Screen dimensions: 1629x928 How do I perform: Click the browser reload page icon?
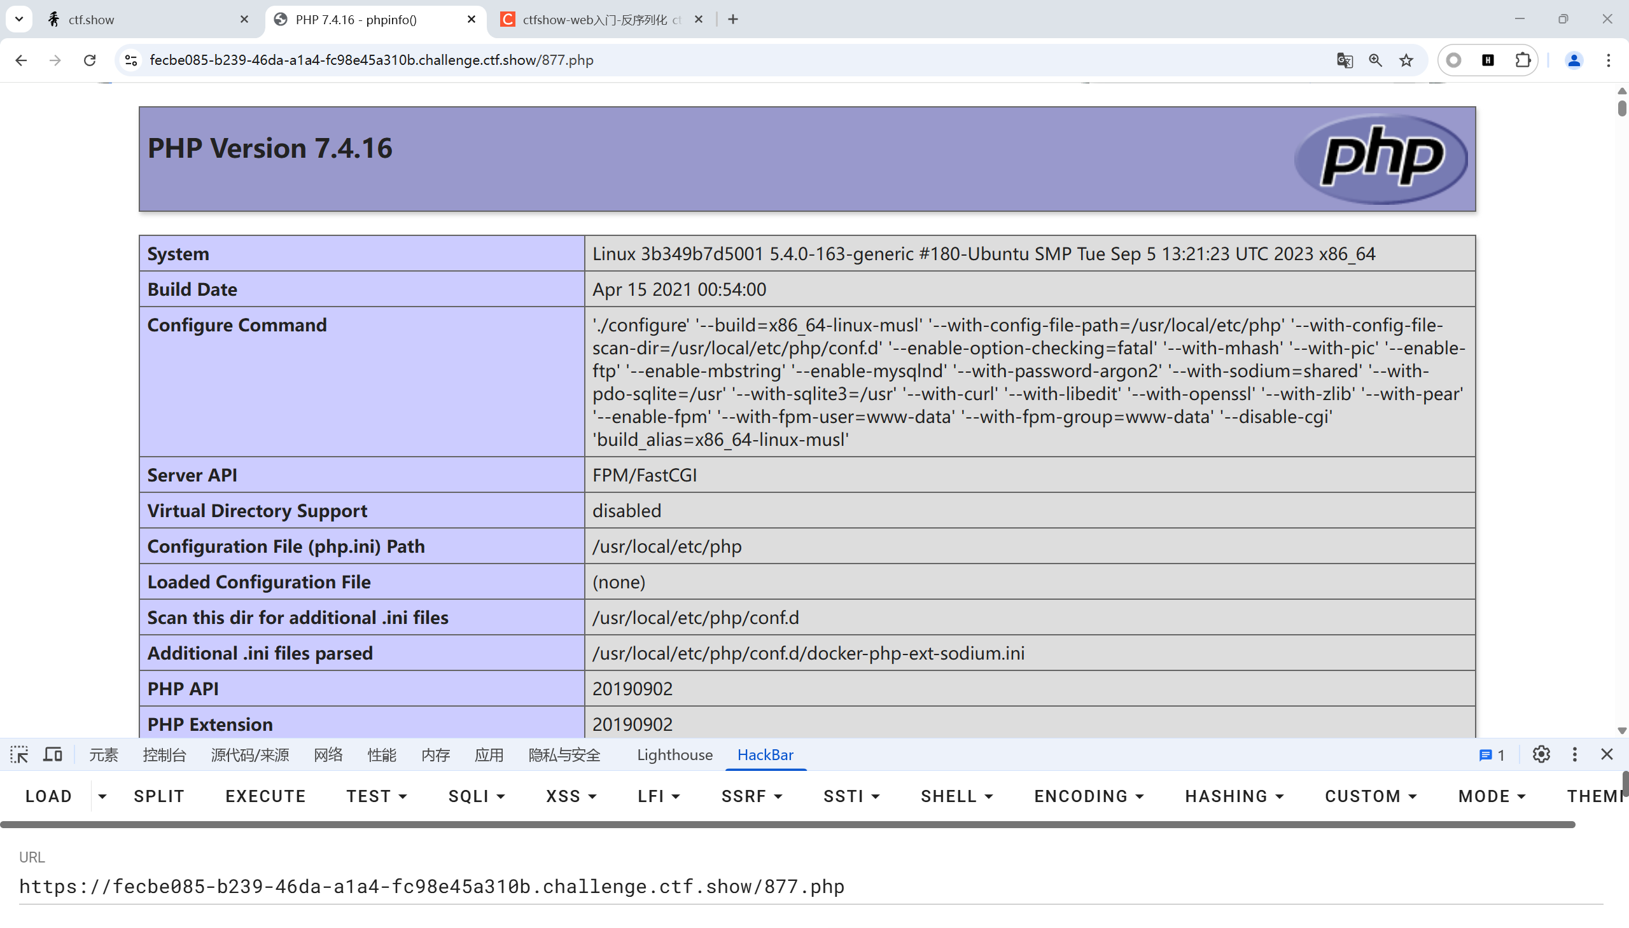[x=90, y=60]
